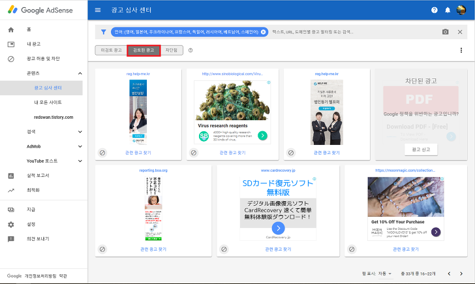
Task: Open the 설정 settings gear
Action: click(11, 225)
